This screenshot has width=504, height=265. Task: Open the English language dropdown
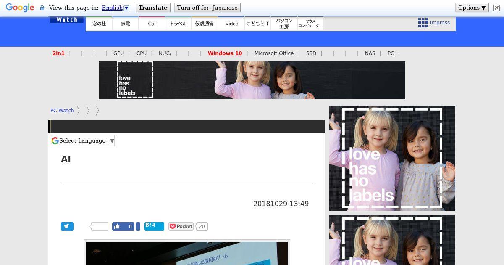(x=115, y=8)
